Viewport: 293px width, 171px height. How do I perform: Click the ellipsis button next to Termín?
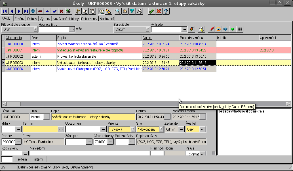61,129
